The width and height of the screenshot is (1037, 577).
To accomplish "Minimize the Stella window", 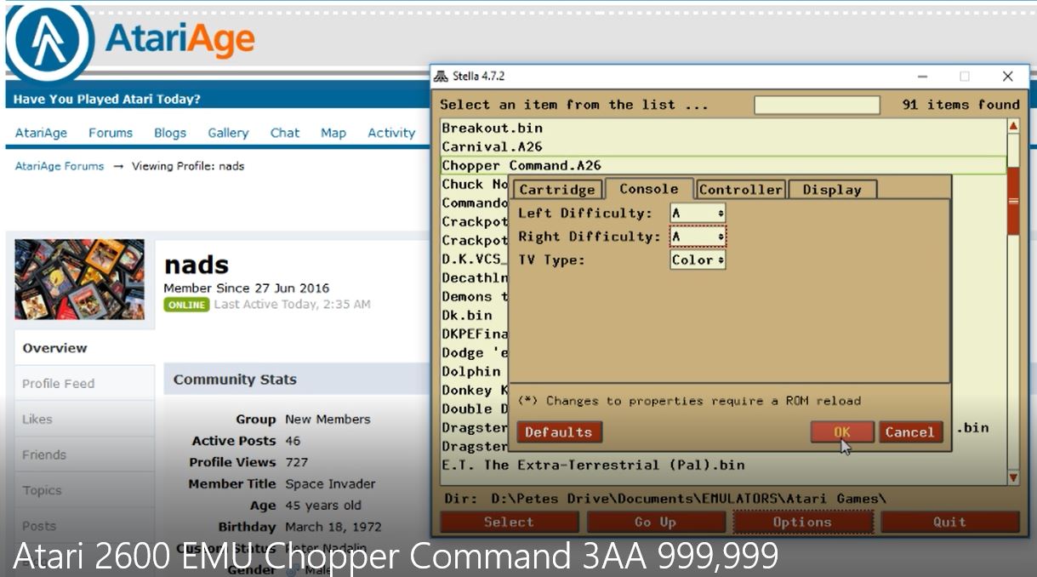I will (x=921, y=77).
